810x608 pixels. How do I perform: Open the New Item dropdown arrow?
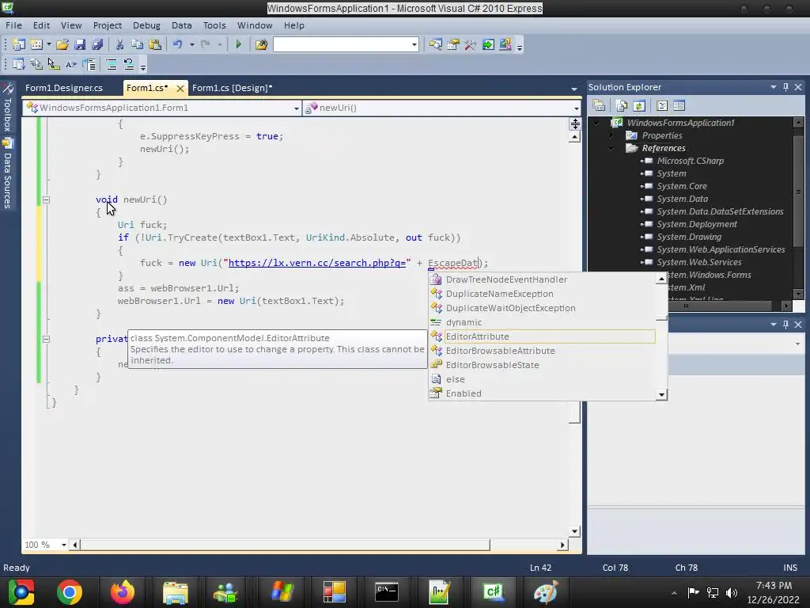click(x=49, y=44)
